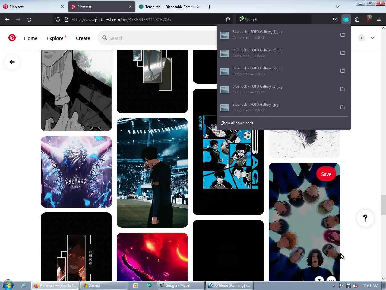Click the profile avatar T
Screen dimensions: 386x290
361,38
